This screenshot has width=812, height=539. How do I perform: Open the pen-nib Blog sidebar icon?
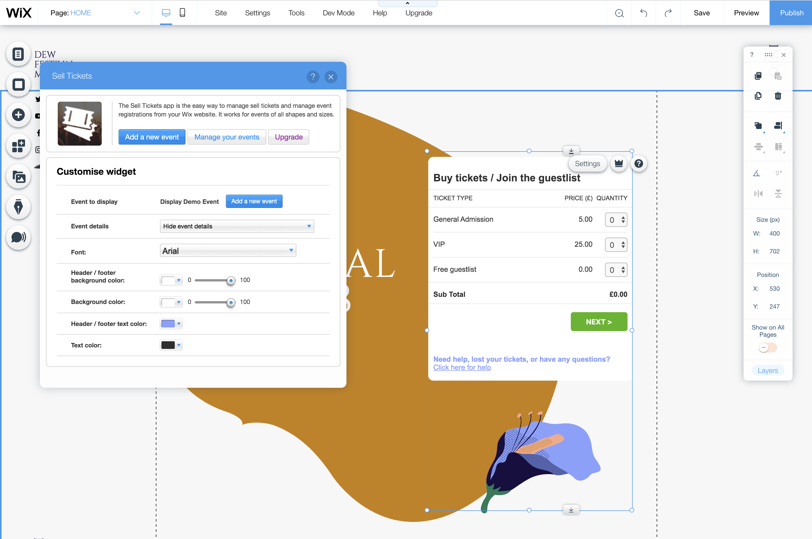coord(18,207)
